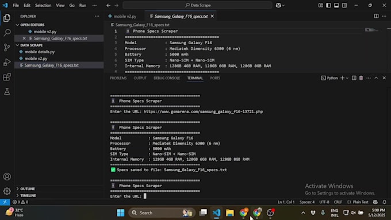Close Samsung_Galaxy_F16_specs.txt in Open Editors list

pyautogui.click(x=24, y=38)
